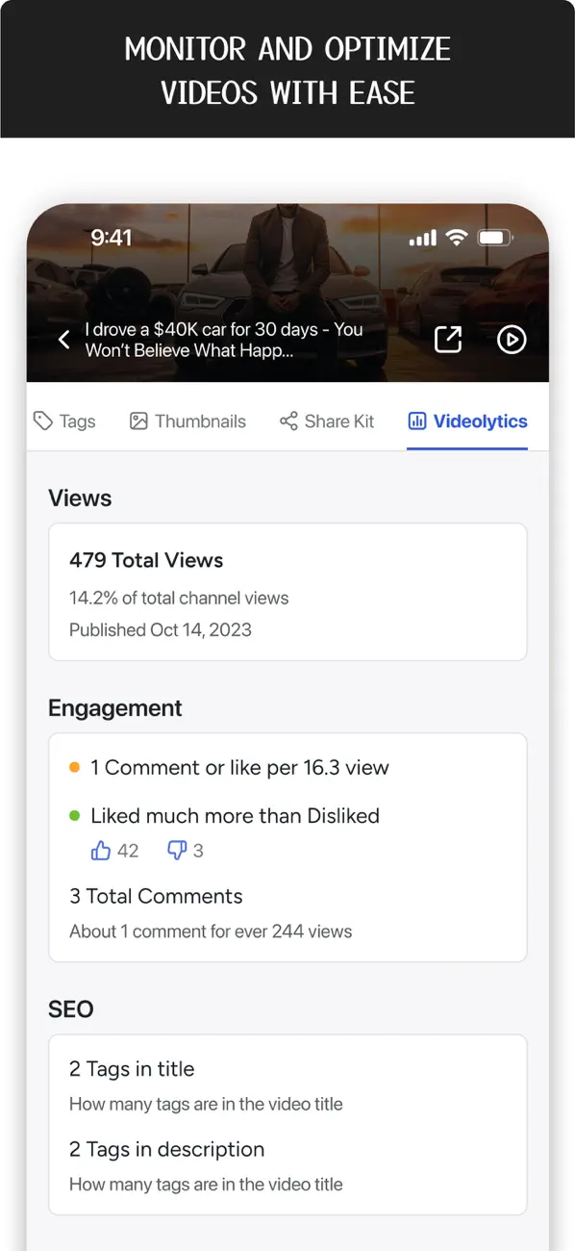Play the video using the circled play icon
Image resolution: width=575 pixels, height=1251 pixels.
click(512, 339)
